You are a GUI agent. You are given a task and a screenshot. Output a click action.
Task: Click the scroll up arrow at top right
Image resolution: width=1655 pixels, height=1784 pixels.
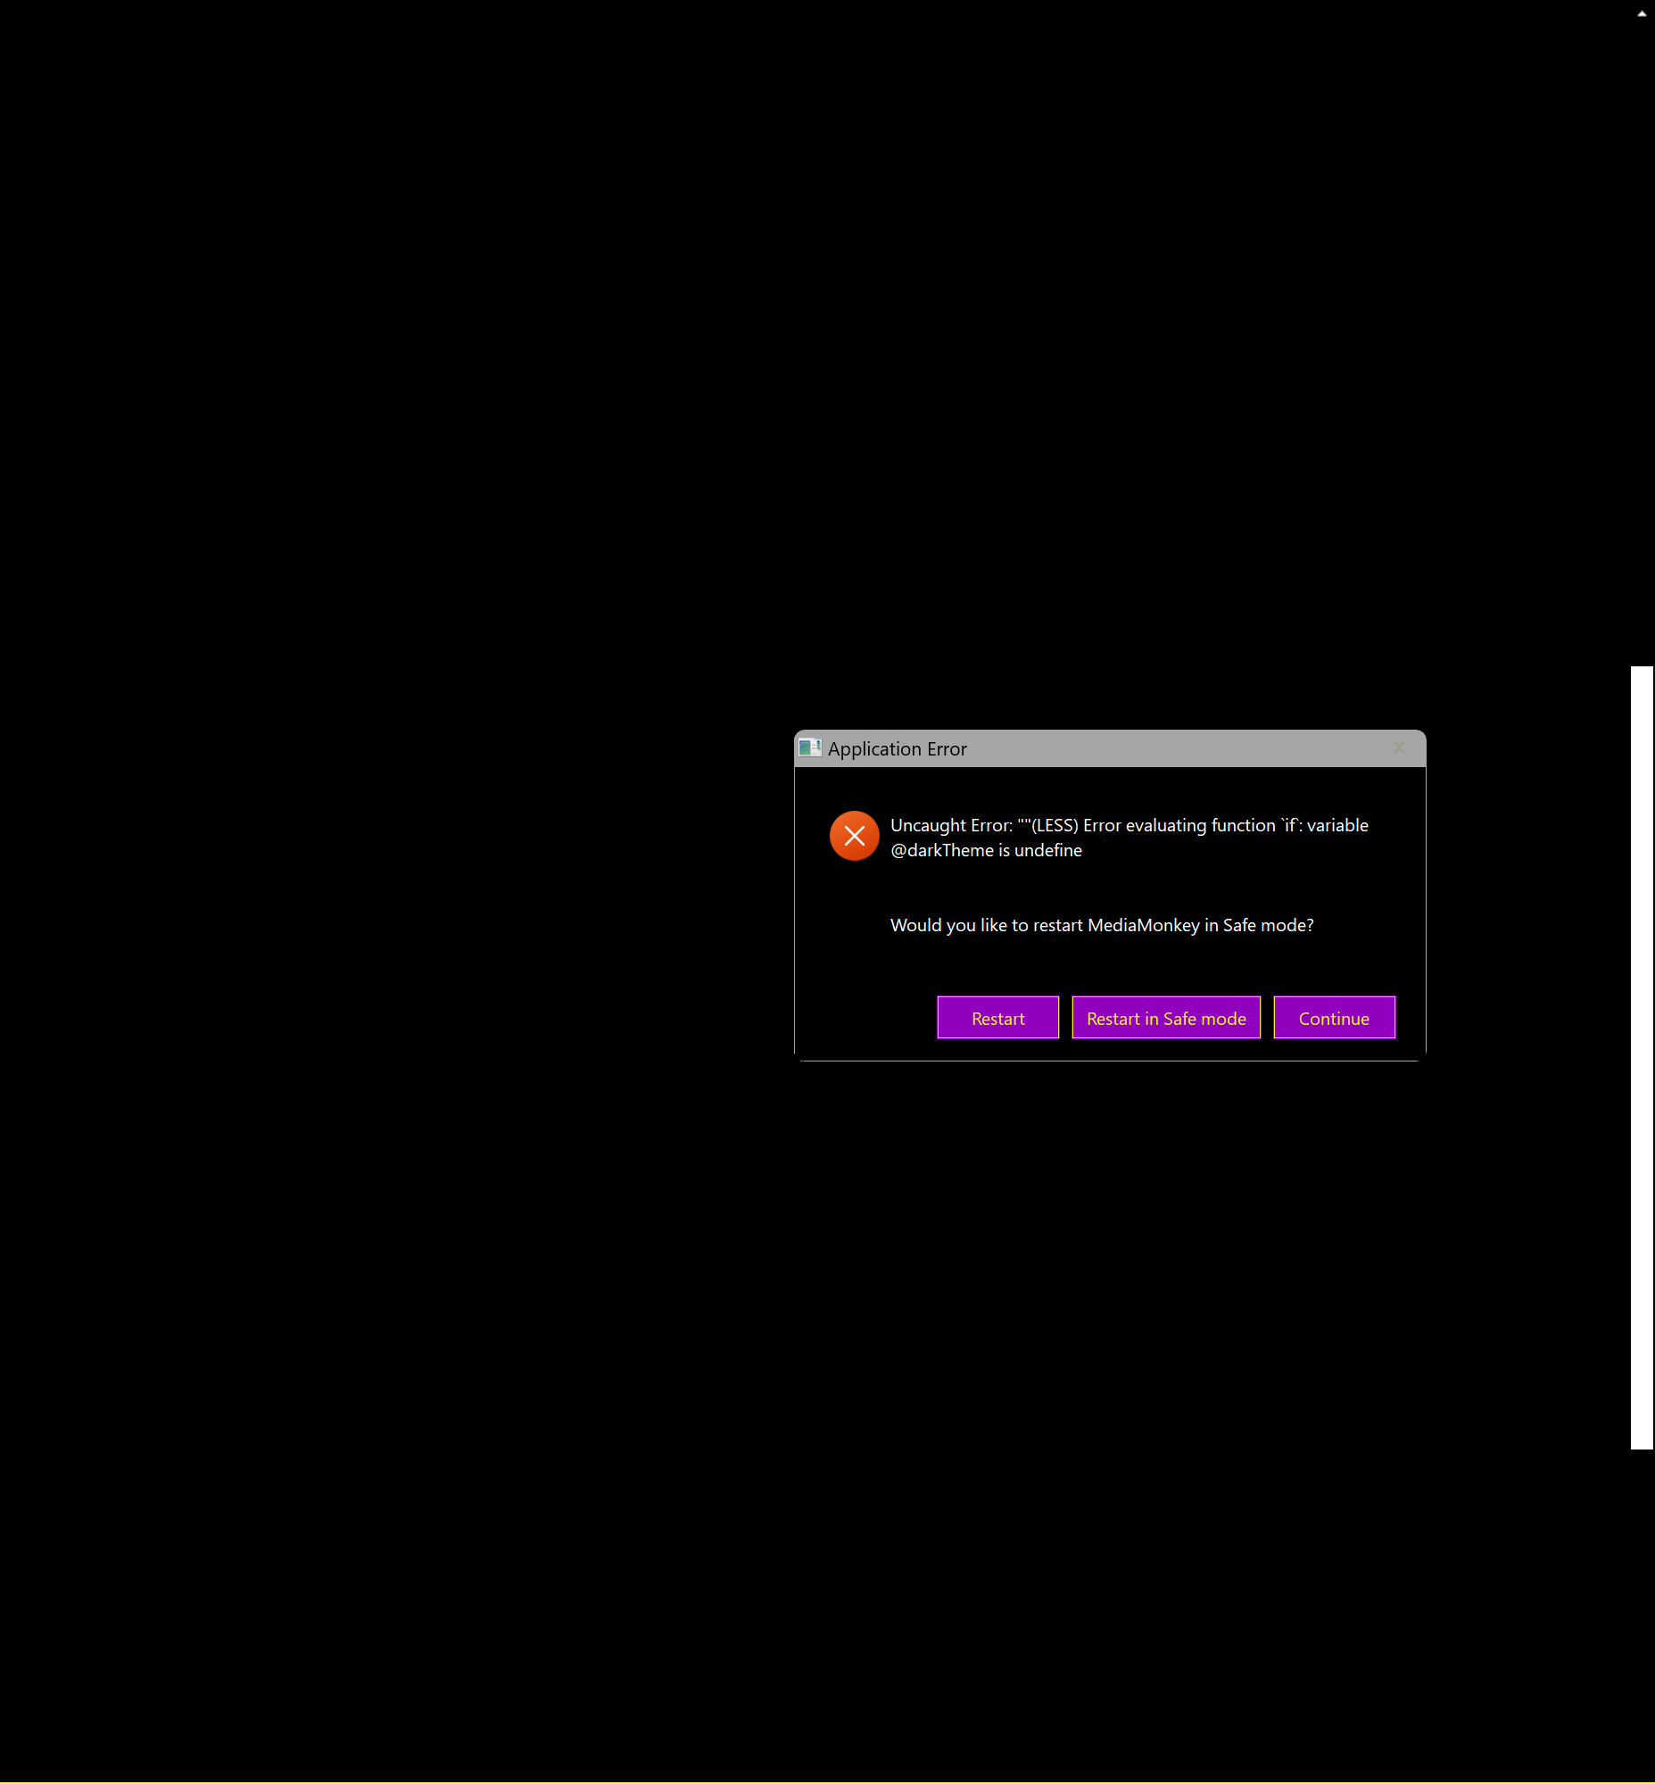tap(1641, 13)
